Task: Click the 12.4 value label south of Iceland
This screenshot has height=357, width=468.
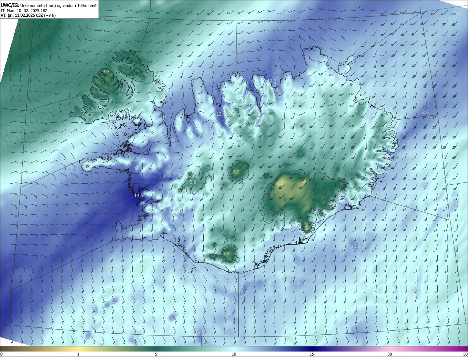Action: 242,292
